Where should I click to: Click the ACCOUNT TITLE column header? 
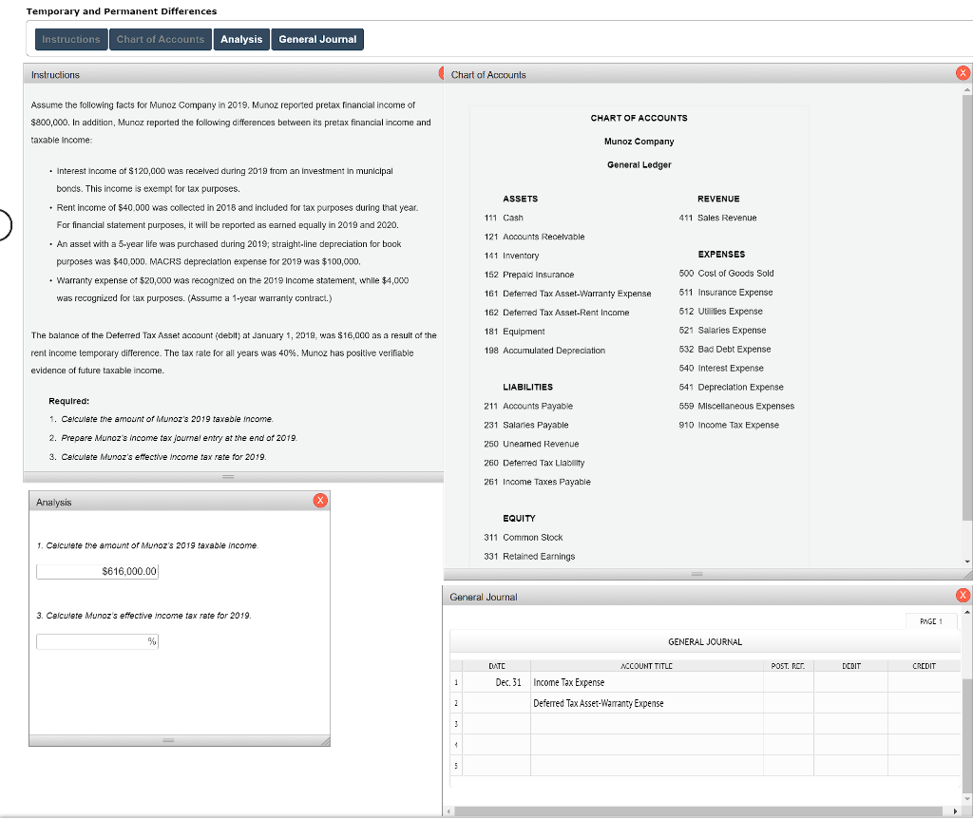coord(646,666)
